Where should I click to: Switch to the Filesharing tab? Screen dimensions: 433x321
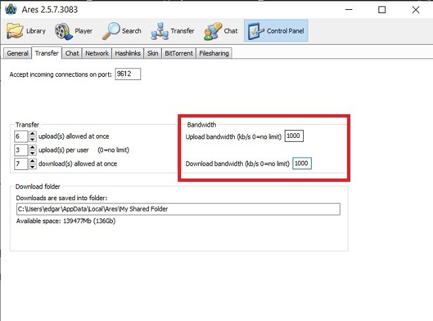(214, 53)
